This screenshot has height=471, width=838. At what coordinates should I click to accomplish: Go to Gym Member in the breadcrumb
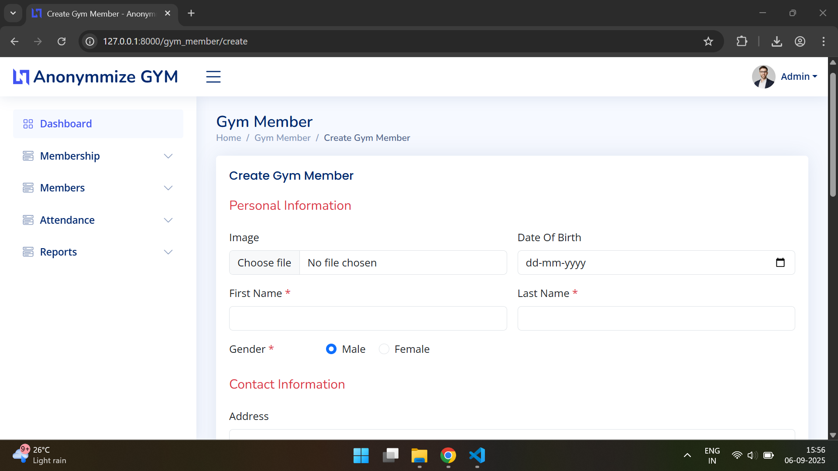tap(282, 138)
